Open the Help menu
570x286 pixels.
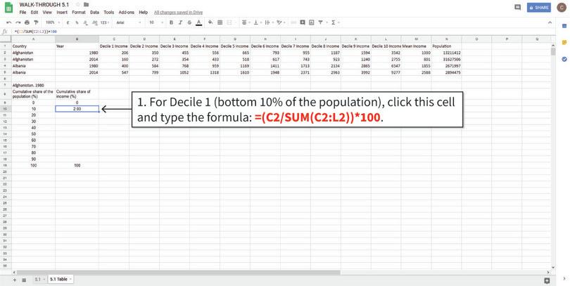click(x=144, y=13)
